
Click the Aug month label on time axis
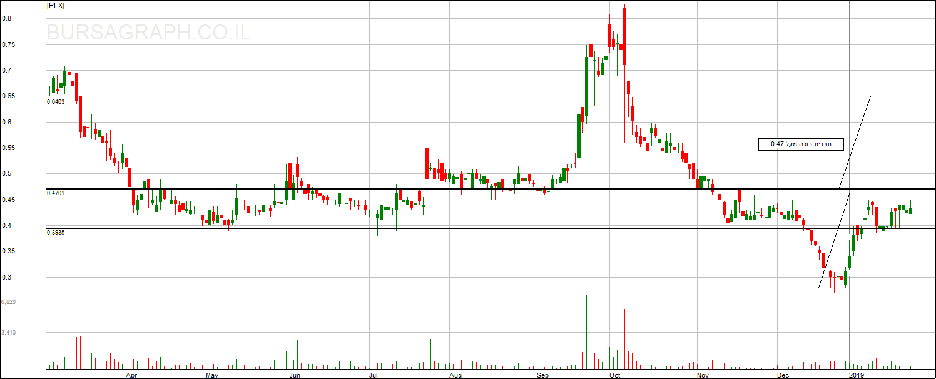(x=455, y=375)
